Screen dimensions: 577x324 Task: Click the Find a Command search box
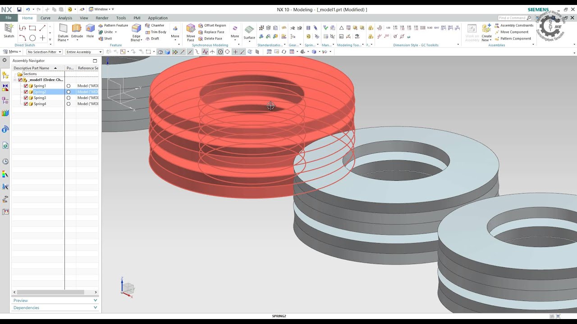pos(514,18)
